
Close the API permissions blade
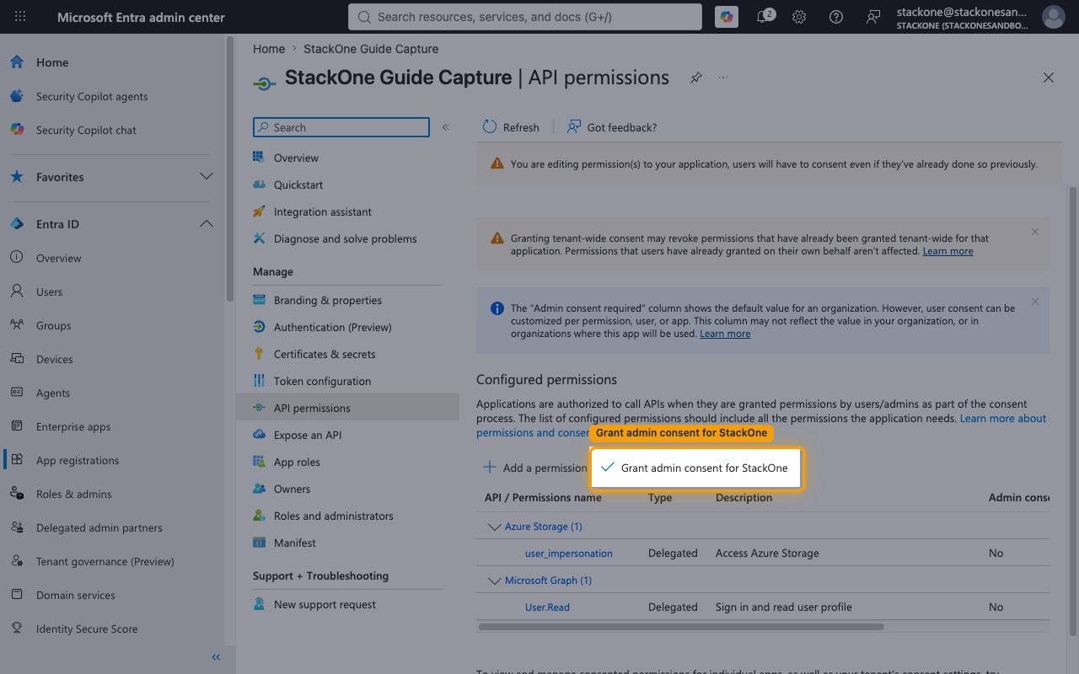click(1049, 78)
